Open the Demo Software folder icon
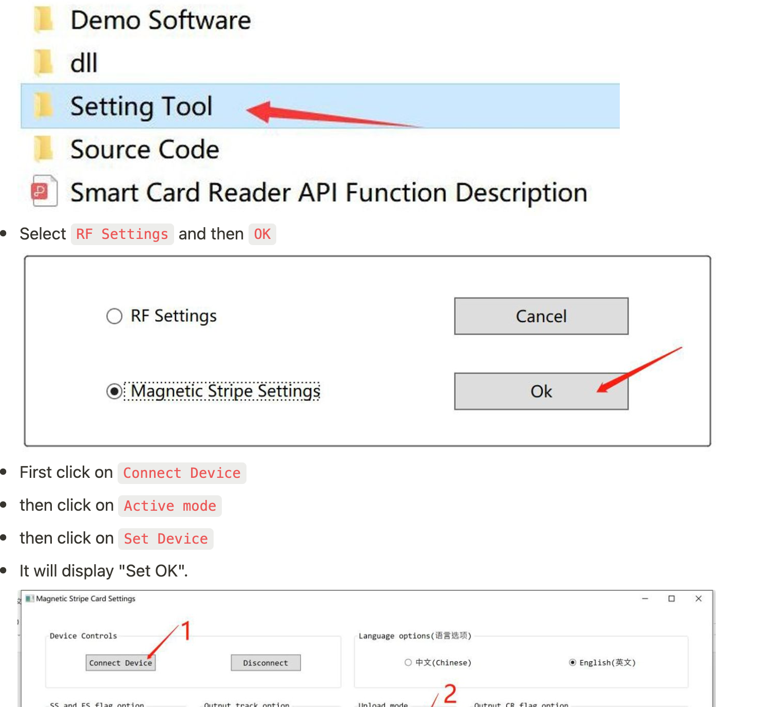 (44, 20)
